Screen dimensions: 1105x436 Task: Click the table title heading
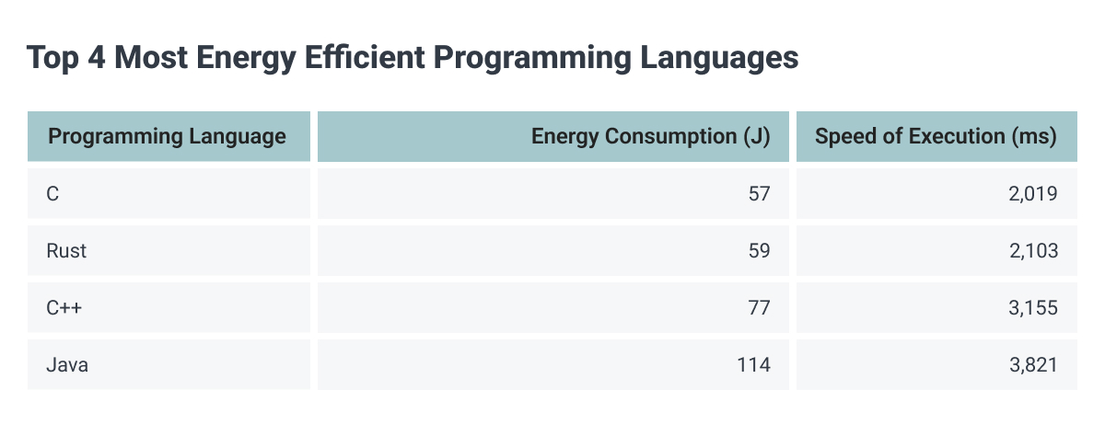413,58
